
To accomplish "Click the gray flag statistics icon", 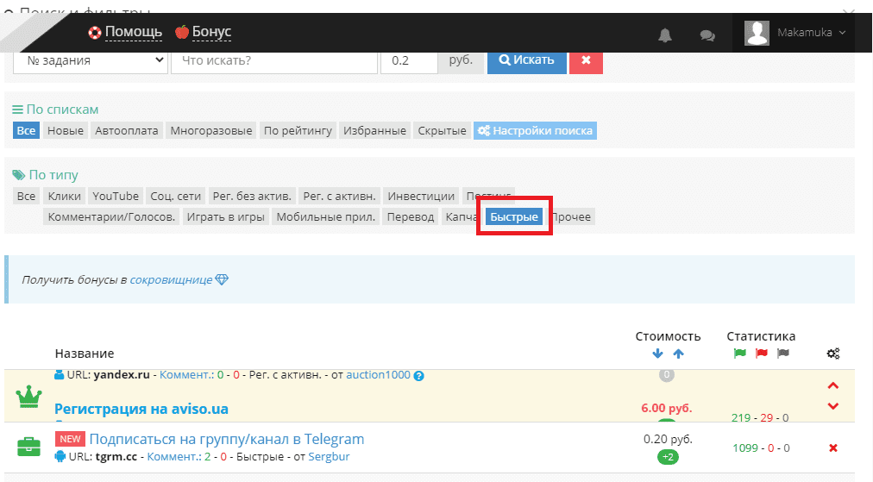I will (x=782, y=354).
